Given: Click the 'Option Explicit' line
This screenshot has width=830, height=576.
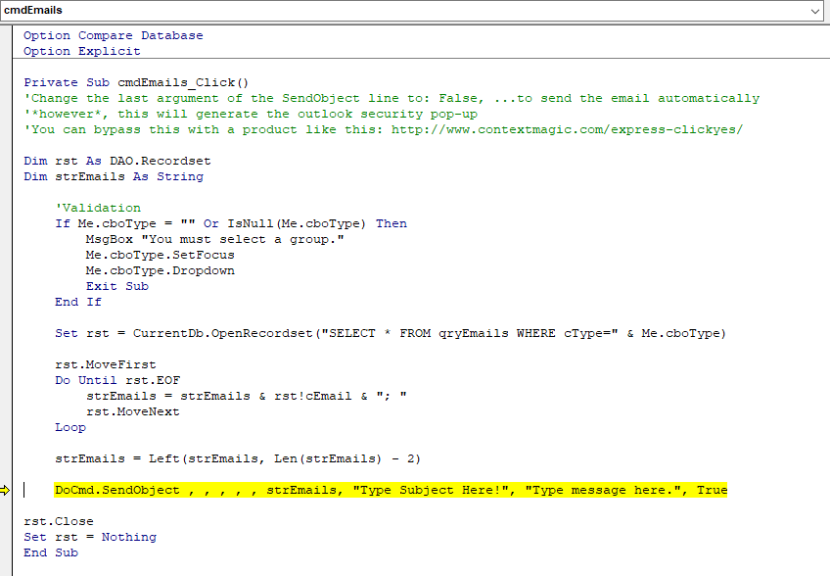Looking at the screenshot, I should (82, 51).
